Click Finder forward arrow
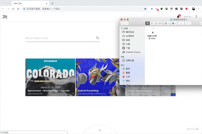Screen dimensions: 202x134 (x=127, y=24)
